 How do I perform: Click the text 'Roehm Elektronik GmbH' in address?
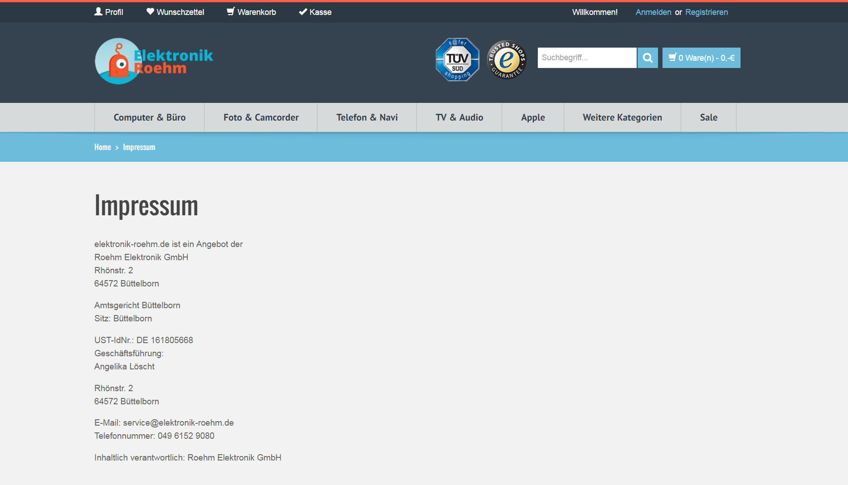click(141, 257)
